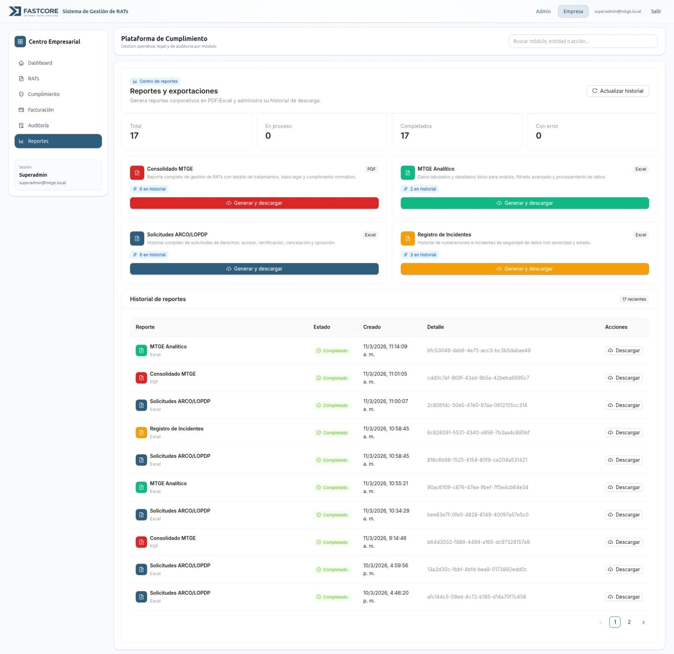Screen dimensions: 674x654
Task: Go to next page of report history
Action: point(643,622)
